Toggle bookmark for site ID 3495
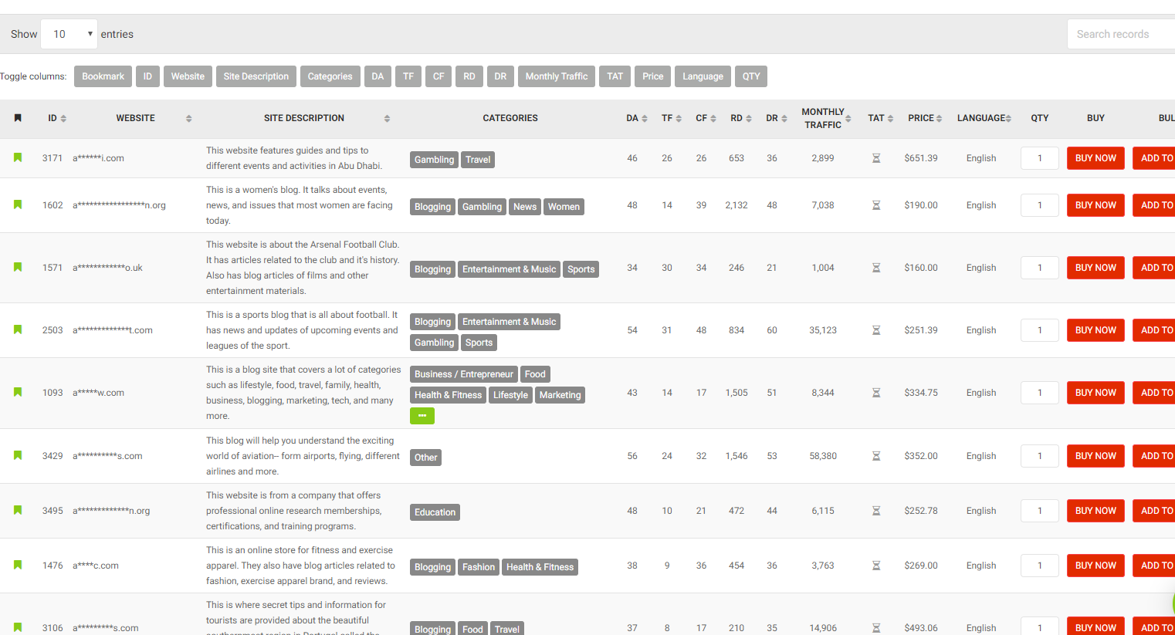Viewport: 1175px width, 635px height. [x=18, y=510]
